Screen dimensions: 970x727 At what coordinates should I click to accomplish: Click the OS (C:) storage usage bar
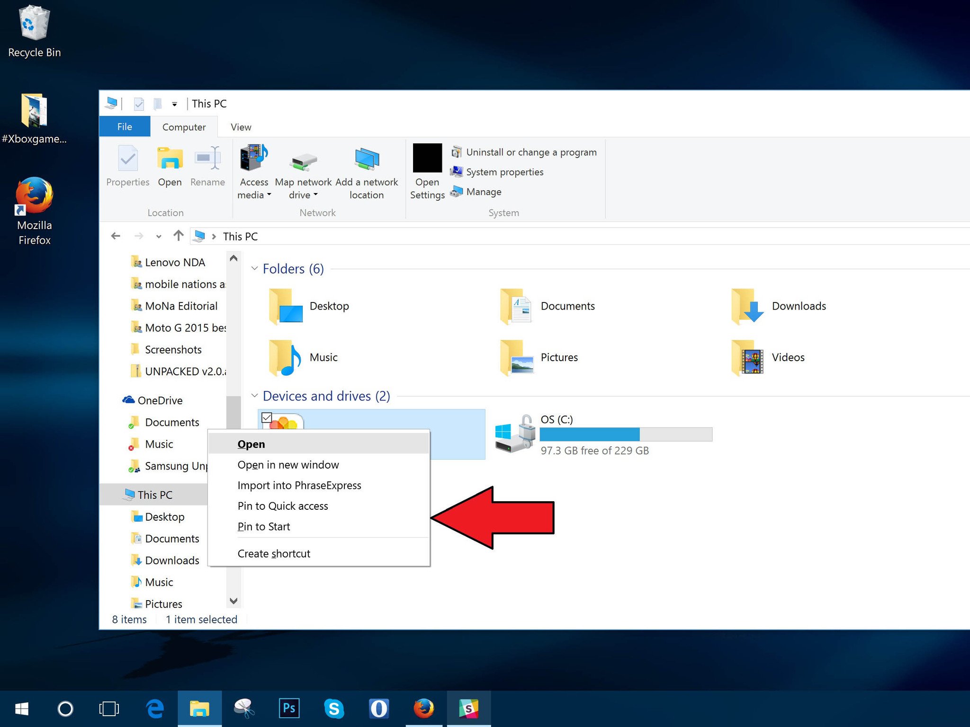[625, 434]
